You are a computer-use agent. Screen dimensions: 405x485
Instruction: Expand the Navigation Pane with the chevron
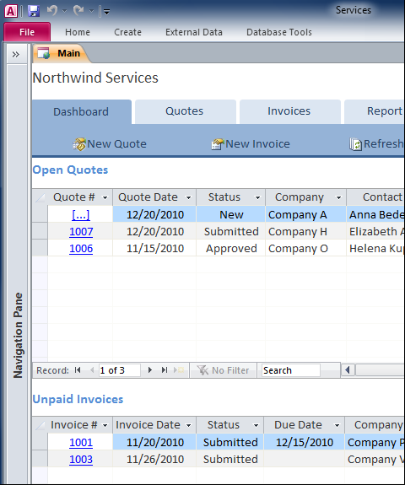tap(16, 55)
